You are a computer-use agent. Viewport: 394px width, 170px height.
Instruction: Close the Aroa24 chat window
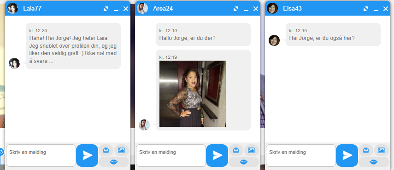coord(256,9)
